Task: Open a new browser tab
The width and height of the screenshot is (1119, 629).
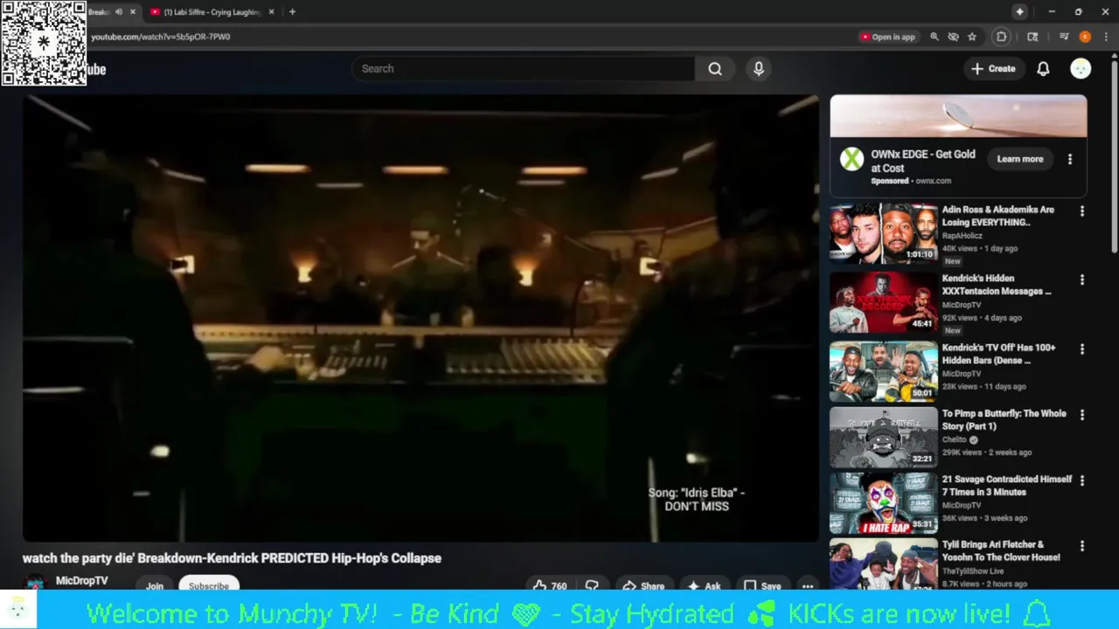Action: click(292, 12)
